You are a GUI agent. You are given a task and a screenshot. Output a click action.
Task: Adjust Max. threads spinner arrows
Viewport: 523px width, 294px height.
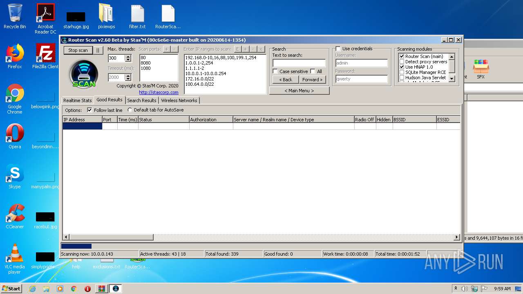pos(128,58)
